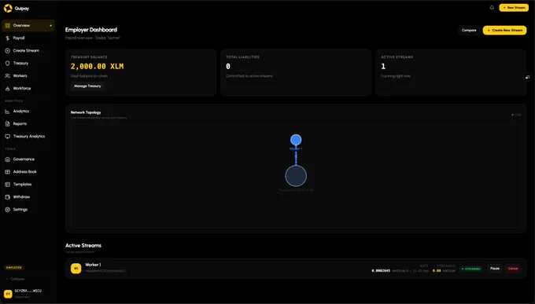Select Address Book in sidebar

coord(28,172)
